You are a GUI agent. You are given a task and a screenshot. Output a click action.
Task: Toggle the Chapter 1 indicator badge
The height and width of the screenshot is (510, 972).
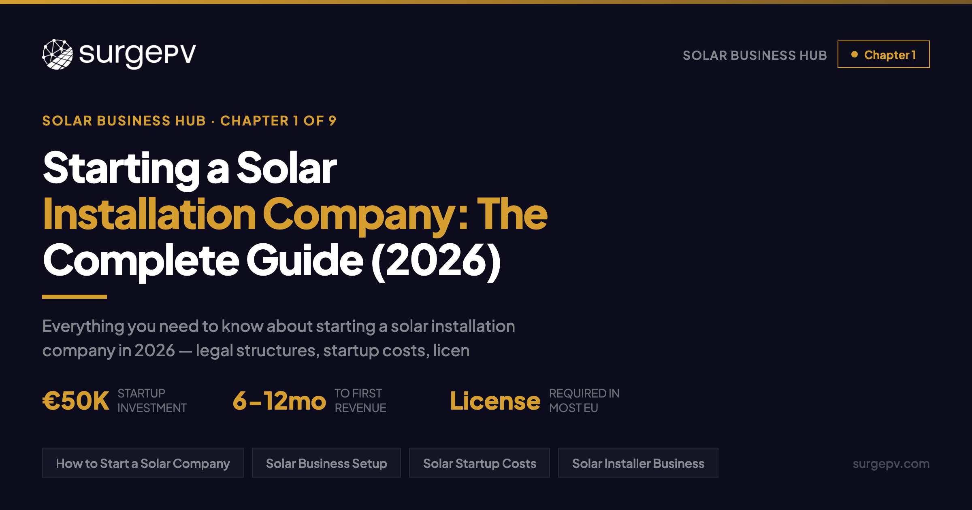[x=884, y=54]
